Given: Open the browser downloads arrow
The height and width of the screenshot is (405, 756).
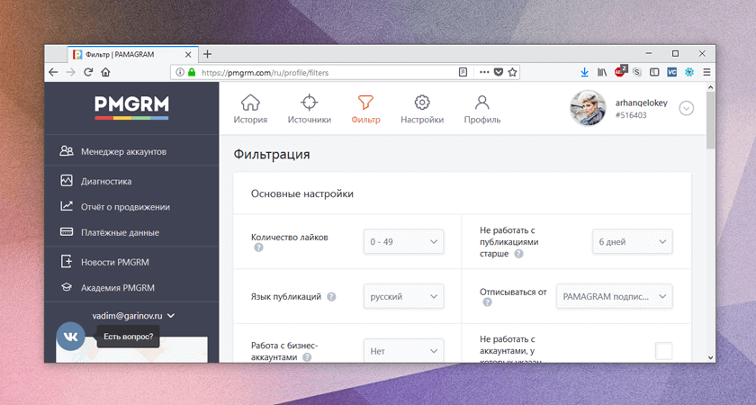Looking at the screenshot, I should point(584,72).
